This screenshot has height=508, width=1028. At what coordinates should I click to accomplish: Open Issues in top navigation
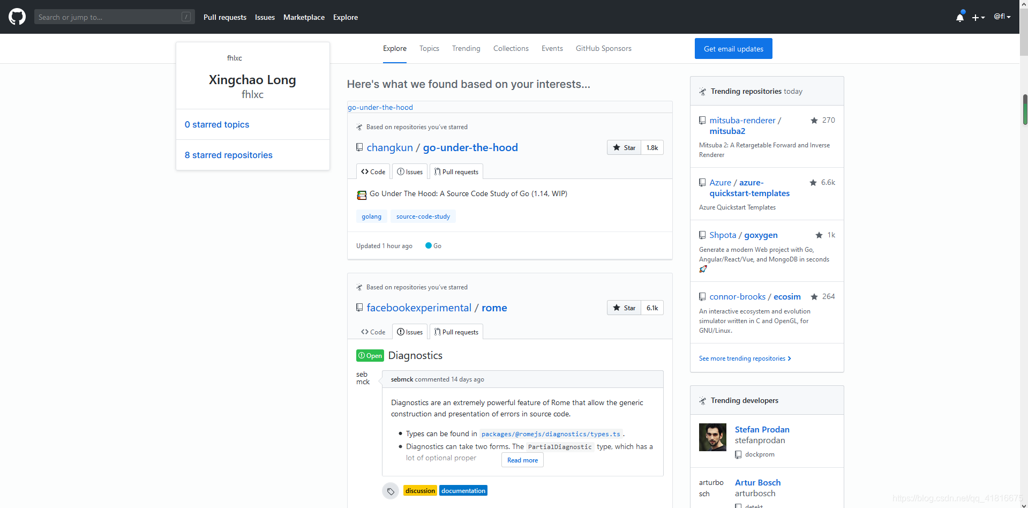pos(265,17)
